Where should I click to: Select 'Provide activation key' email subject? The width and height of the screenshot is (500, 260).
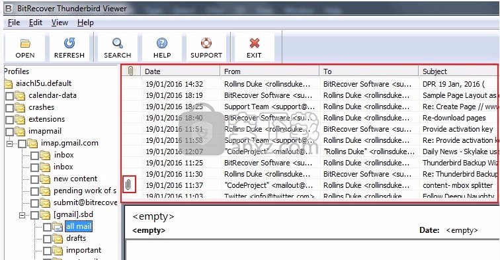pyautogui.click(x=458, y=129)
